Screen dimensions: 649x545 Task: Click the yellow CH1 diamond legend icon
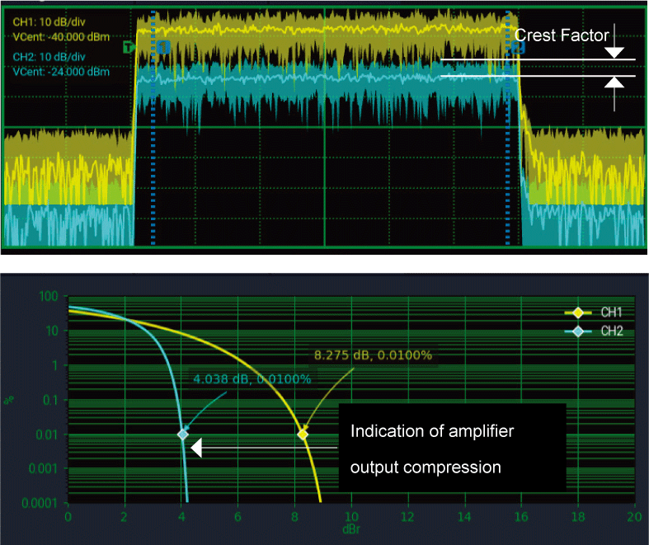click(579, 312)
